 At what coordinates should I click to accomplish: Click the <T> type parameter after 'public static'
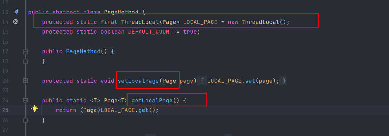(95, 101)
